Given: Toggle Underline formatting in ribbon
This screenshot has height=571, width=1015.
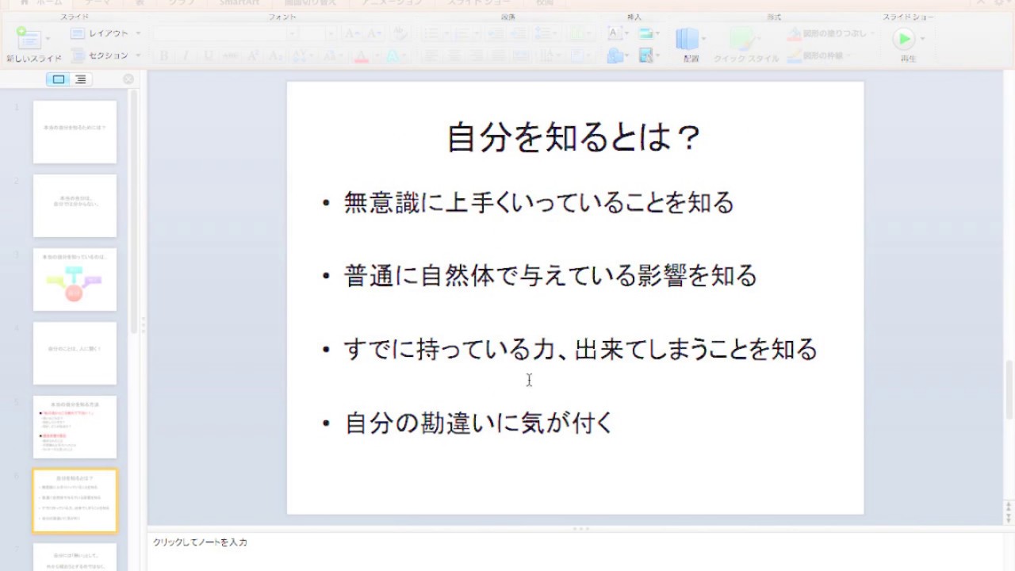Looking at the screenshot, I should click(x=208, y=56).
